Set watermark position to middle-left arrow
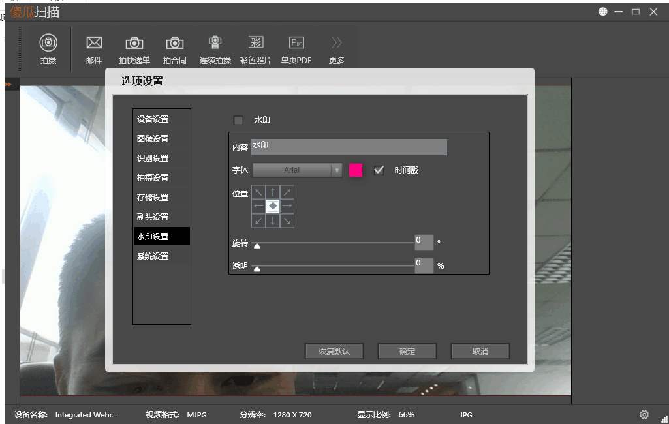Image resolution: width=669 pixels, height=424 pixels. pyautogui.click(x=258, y=206)
